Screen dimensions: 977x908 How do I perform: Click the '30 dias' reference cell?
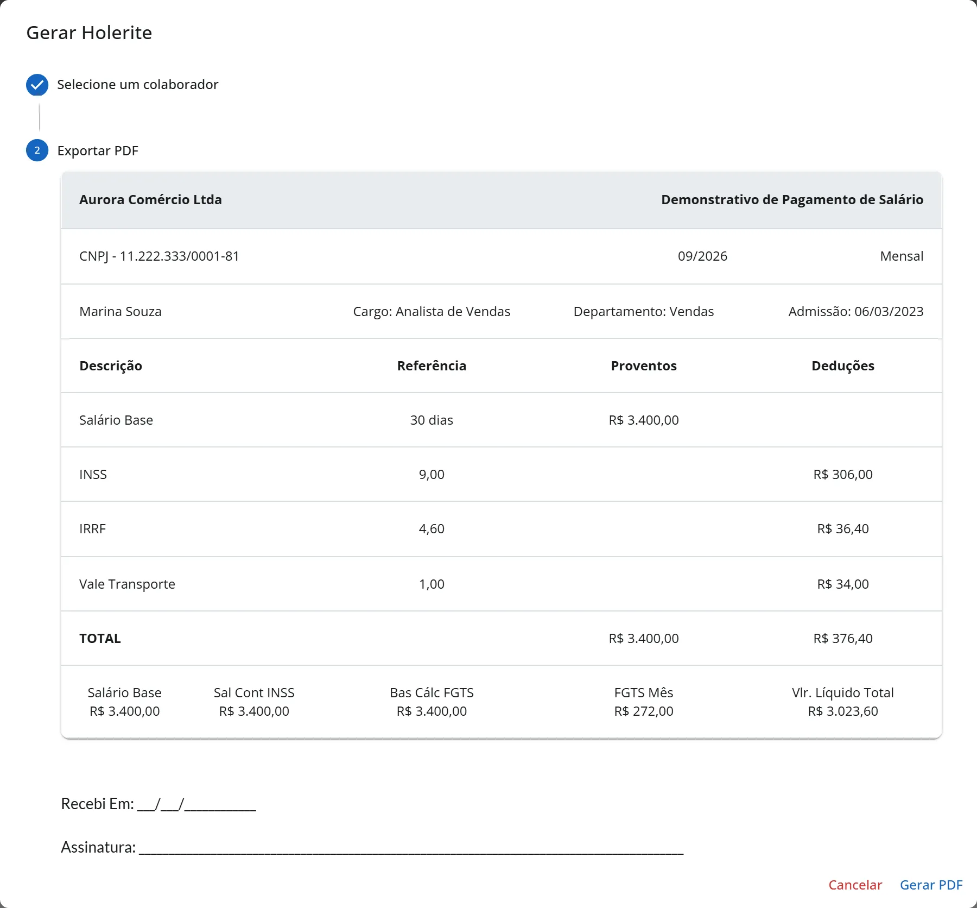[432, 420]
